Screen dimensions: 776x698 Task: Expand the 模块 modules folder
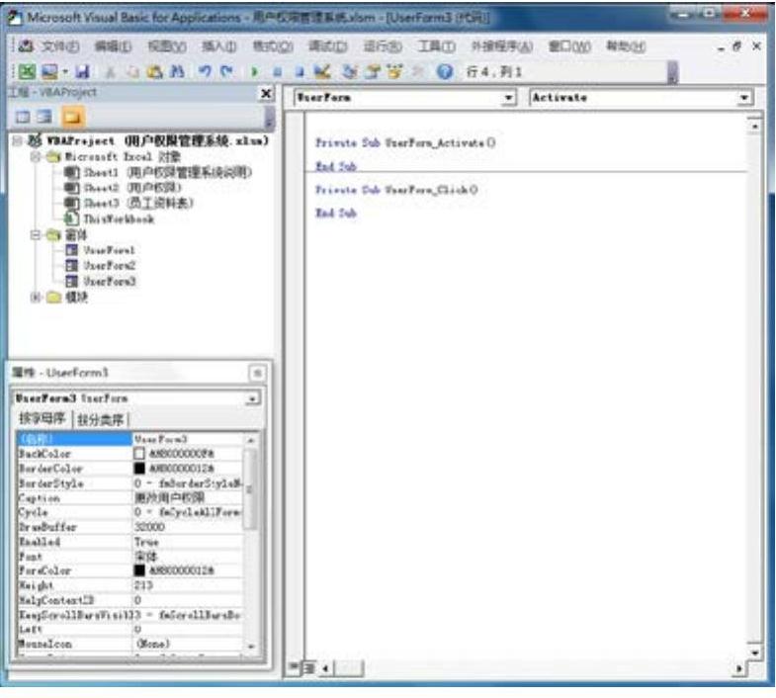tap(36, 297)
